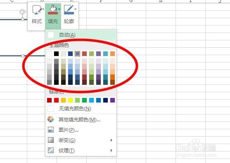
Task: Pick the selected blue theme color swatch
Action: pyautogui.click(x=78, y=54)
